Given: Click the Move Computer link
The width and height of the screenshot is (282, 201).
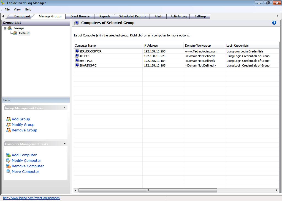Looking at the screenshot, I should pos(26,172).
